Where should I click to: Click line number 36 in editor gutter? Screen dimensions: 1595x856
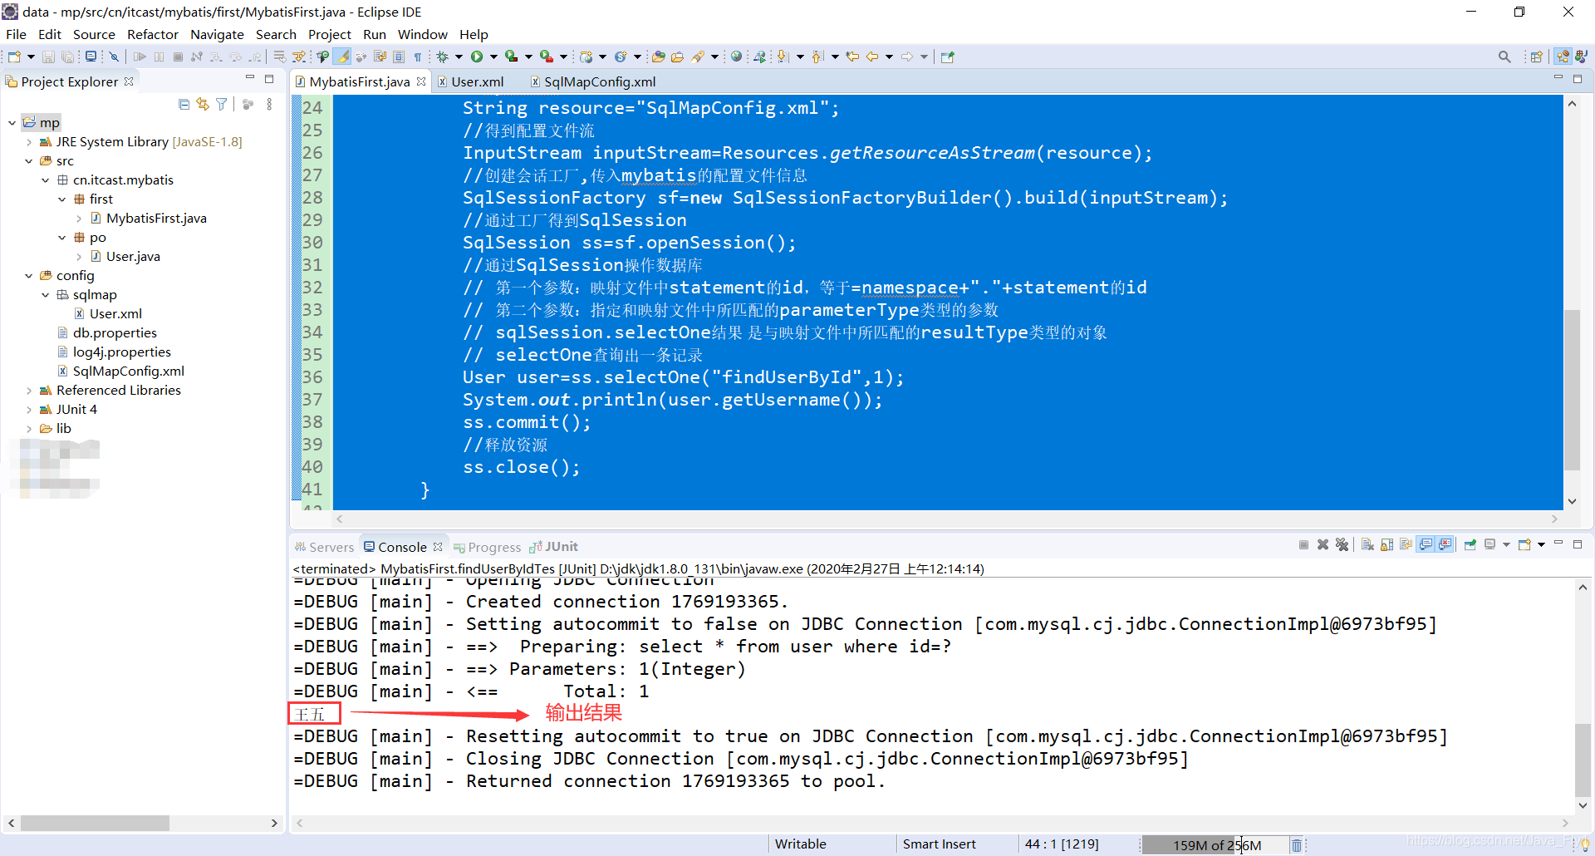pos(312,377)
